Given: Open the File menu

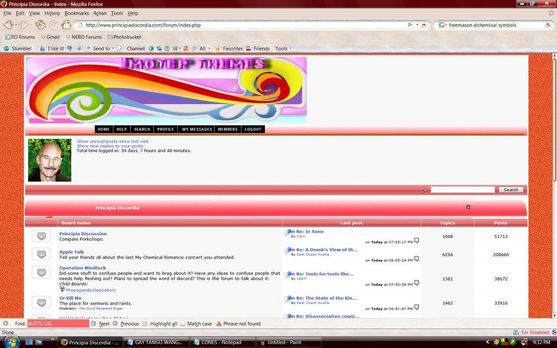Looking at the screenshot, I should (7, 13).
